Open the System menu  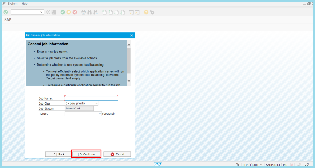(x=12, y=4)
